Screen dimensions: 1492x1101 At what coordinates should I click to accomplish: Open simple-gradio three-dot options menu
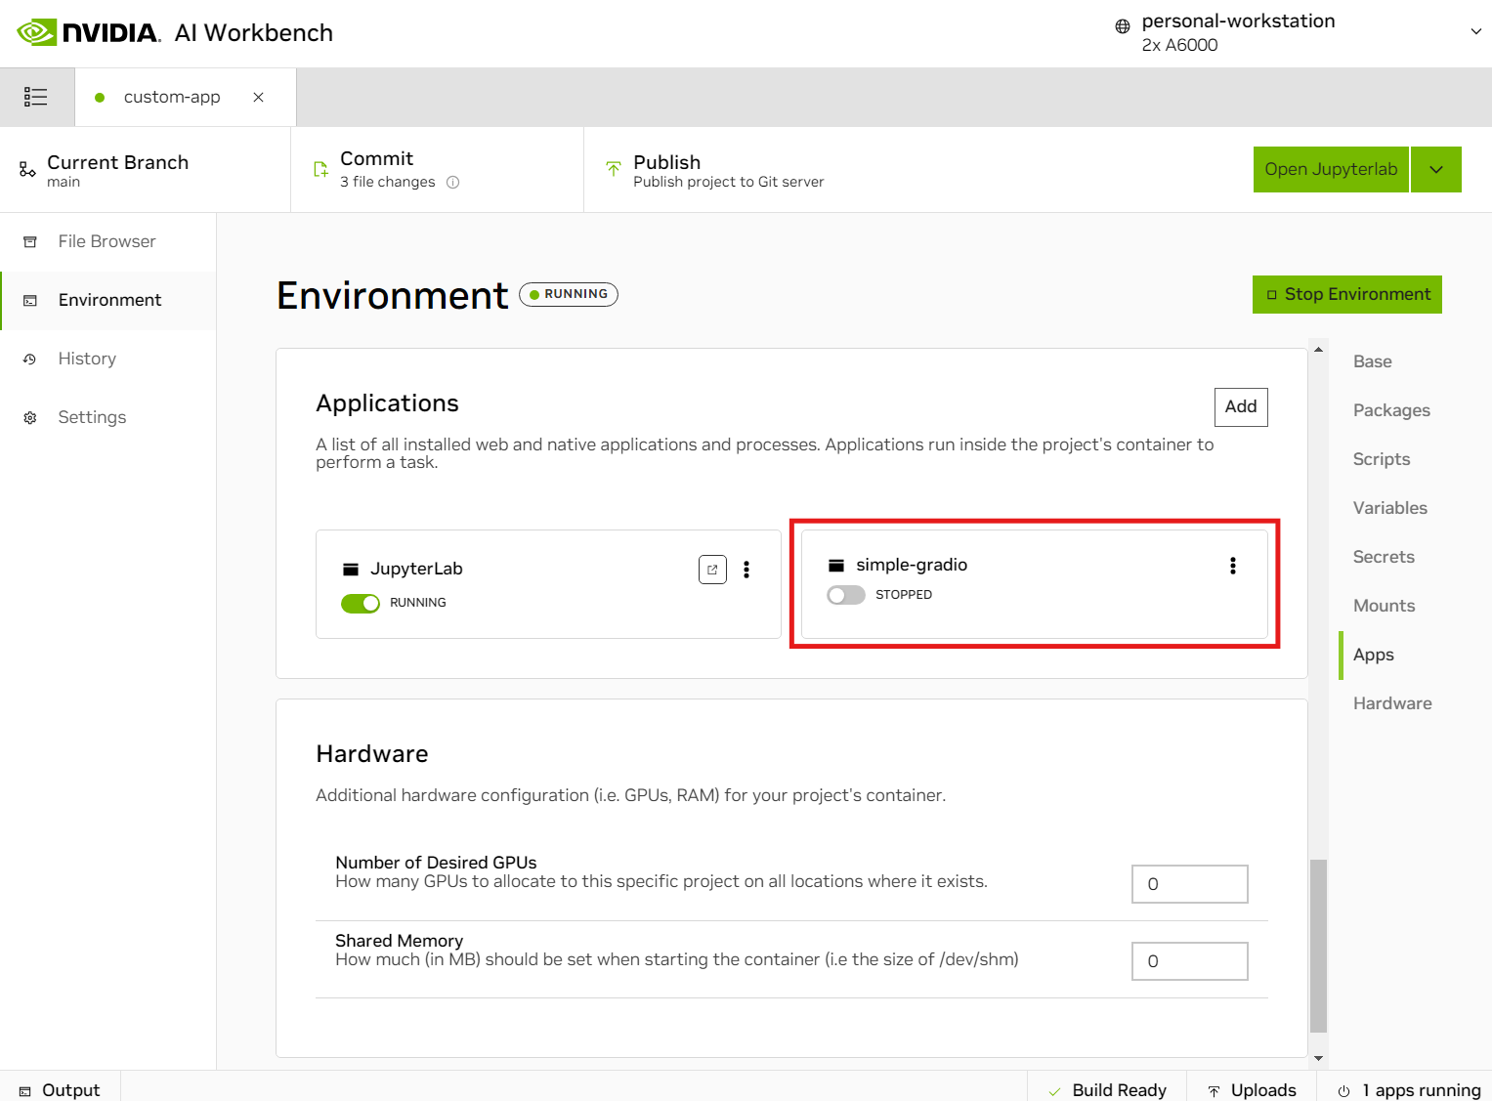click(1232, 566)
